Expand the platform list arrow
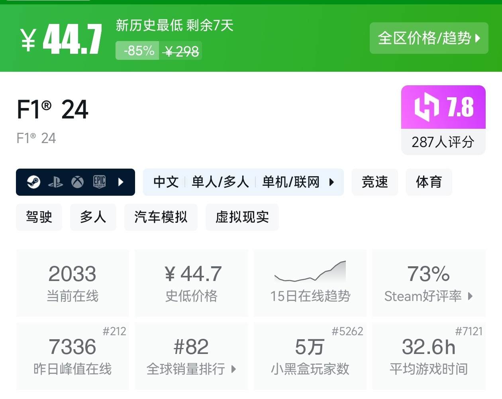 121,182
